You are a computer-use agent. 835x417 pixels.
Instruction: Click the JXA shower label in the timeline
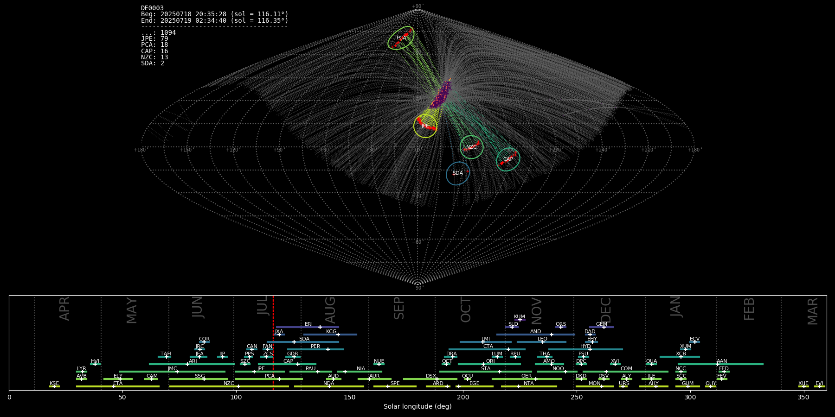279,332
